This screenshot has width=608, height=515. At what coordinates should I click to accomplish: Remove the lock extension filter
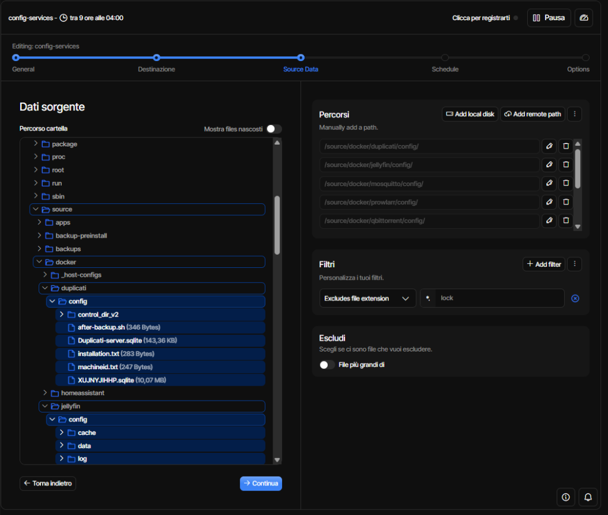[575, 298]
